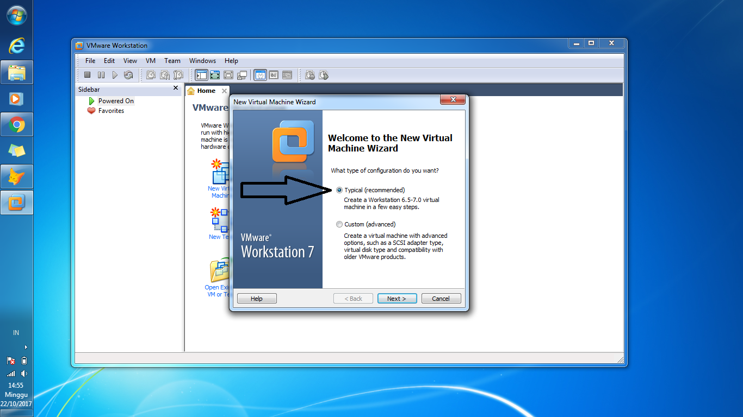Toggle the Show Sidebar toolbar icon
The width and height of the screenshot is (743, 417).
[x=201, y=75]
